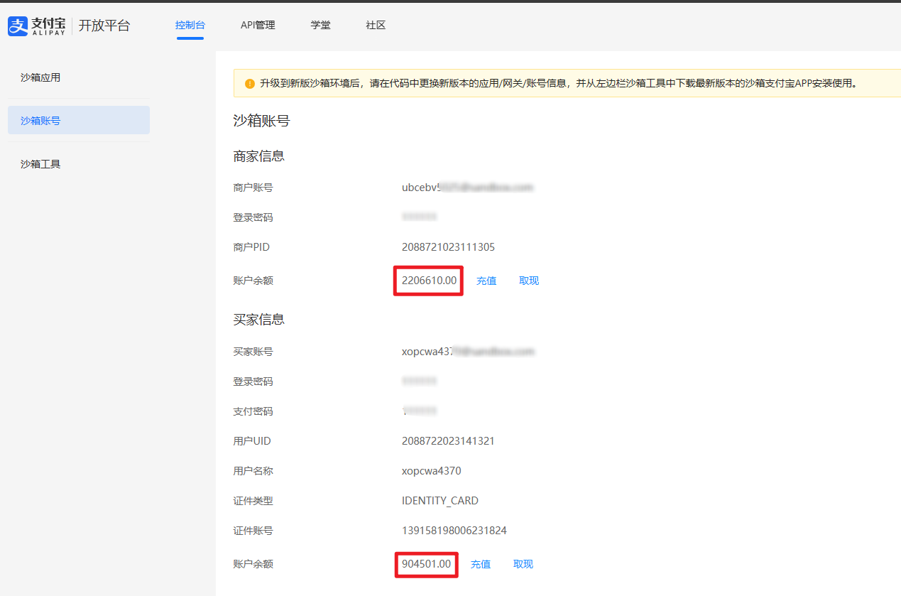Open 沙箱工具 in the sidebar

[x=40, y=164]
